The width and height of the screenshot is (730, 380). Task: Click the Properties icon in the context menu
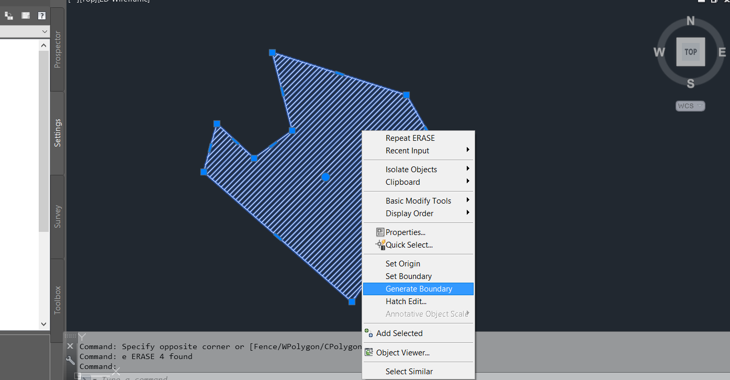[380, 232]
